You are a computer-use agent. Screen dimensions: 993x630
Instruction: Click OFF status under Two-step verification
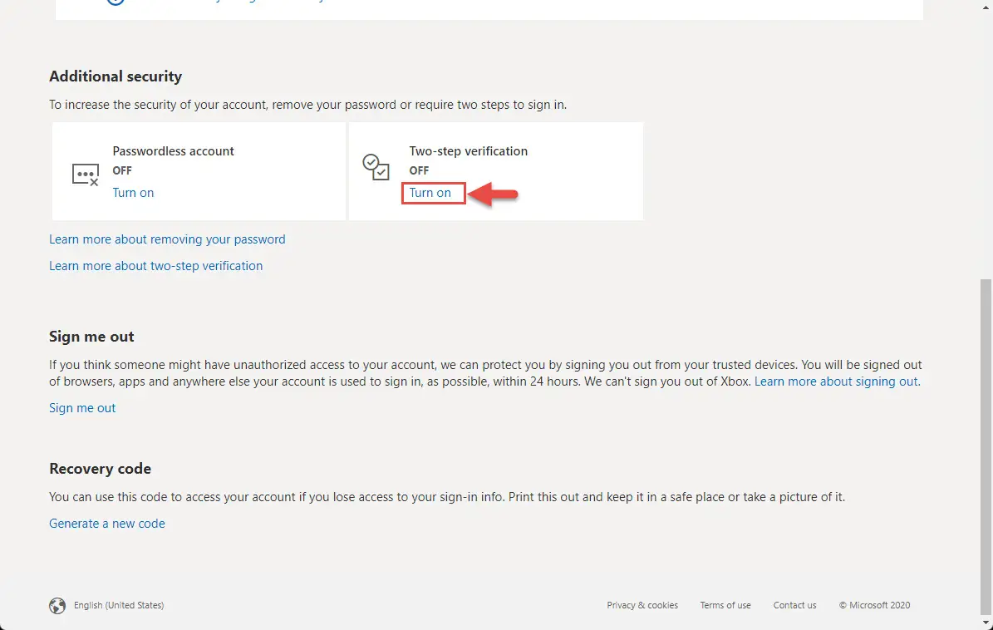click(419, 170)
